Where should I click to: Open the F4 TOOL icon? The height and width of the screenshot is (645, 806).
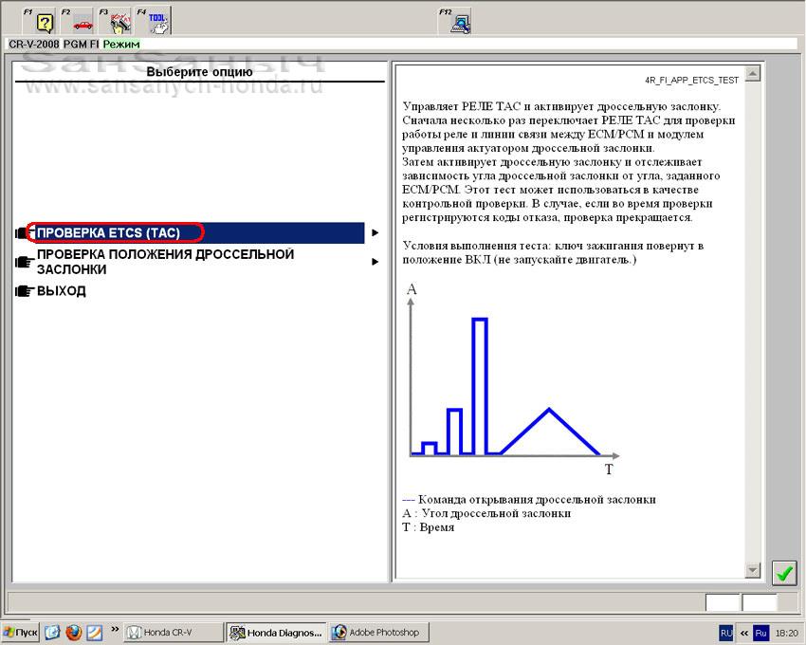[154, 22]
